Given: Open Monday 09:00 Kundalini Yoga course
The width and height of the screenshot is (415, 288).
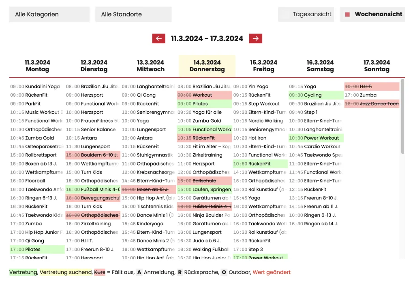Looking at the screenshot, I should [x=35, y=87].
